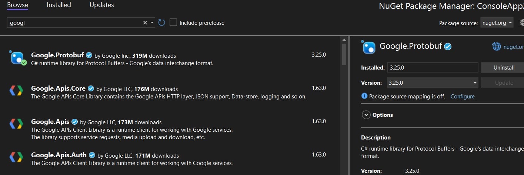
Task: Click the verified badge next to Google.Protobuf in list
Action: 89,55
